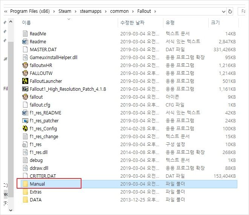Viewport: 249px width, 215px height.
Task: Click the FalloutLauncher radiation icon
Action: pyautogui.click(x=25, y=81)
